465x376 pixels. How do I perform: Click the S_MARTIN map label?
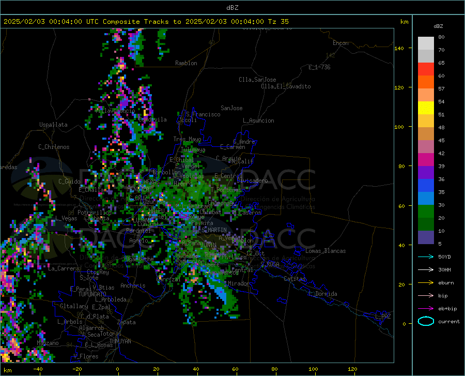214,230
